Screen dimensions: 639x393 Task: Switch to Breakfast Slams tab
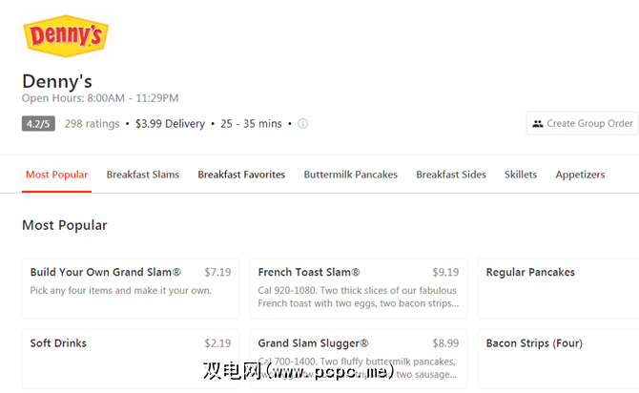point(142,175)
